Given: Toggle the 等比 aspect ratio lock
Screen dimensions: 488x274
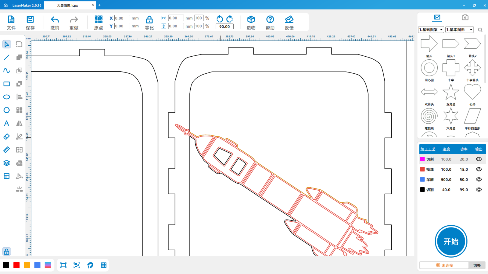Looking at the screenshot, I should coord(149,20).
